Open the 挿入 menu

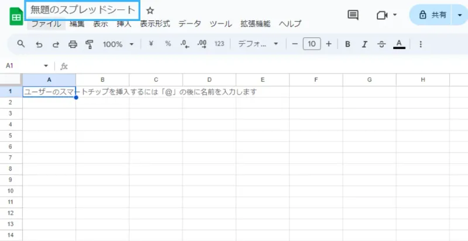click(x=124, y=24)
